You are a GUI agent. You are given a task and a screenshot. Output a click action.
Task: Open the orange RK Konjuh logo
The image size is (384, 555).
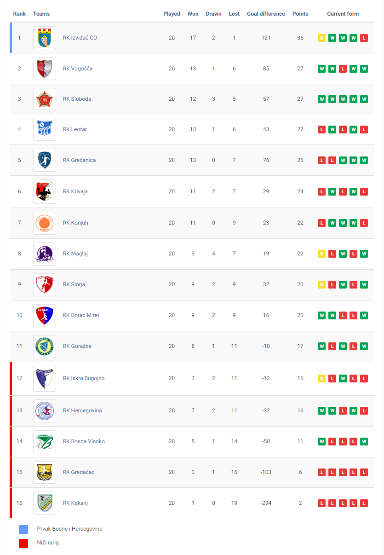45,223
